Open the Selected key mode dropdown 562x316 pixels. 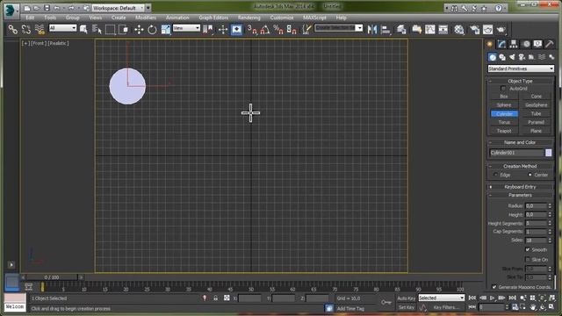click(442, 298)
